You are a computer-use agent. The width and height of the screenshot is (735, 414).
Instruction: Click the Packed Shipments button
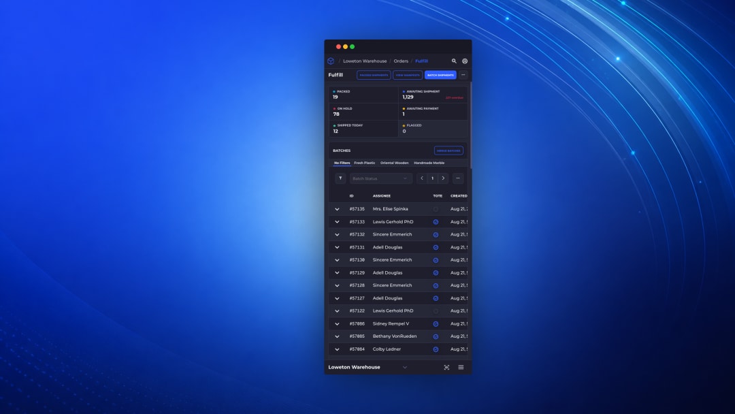tap(374, 75)
